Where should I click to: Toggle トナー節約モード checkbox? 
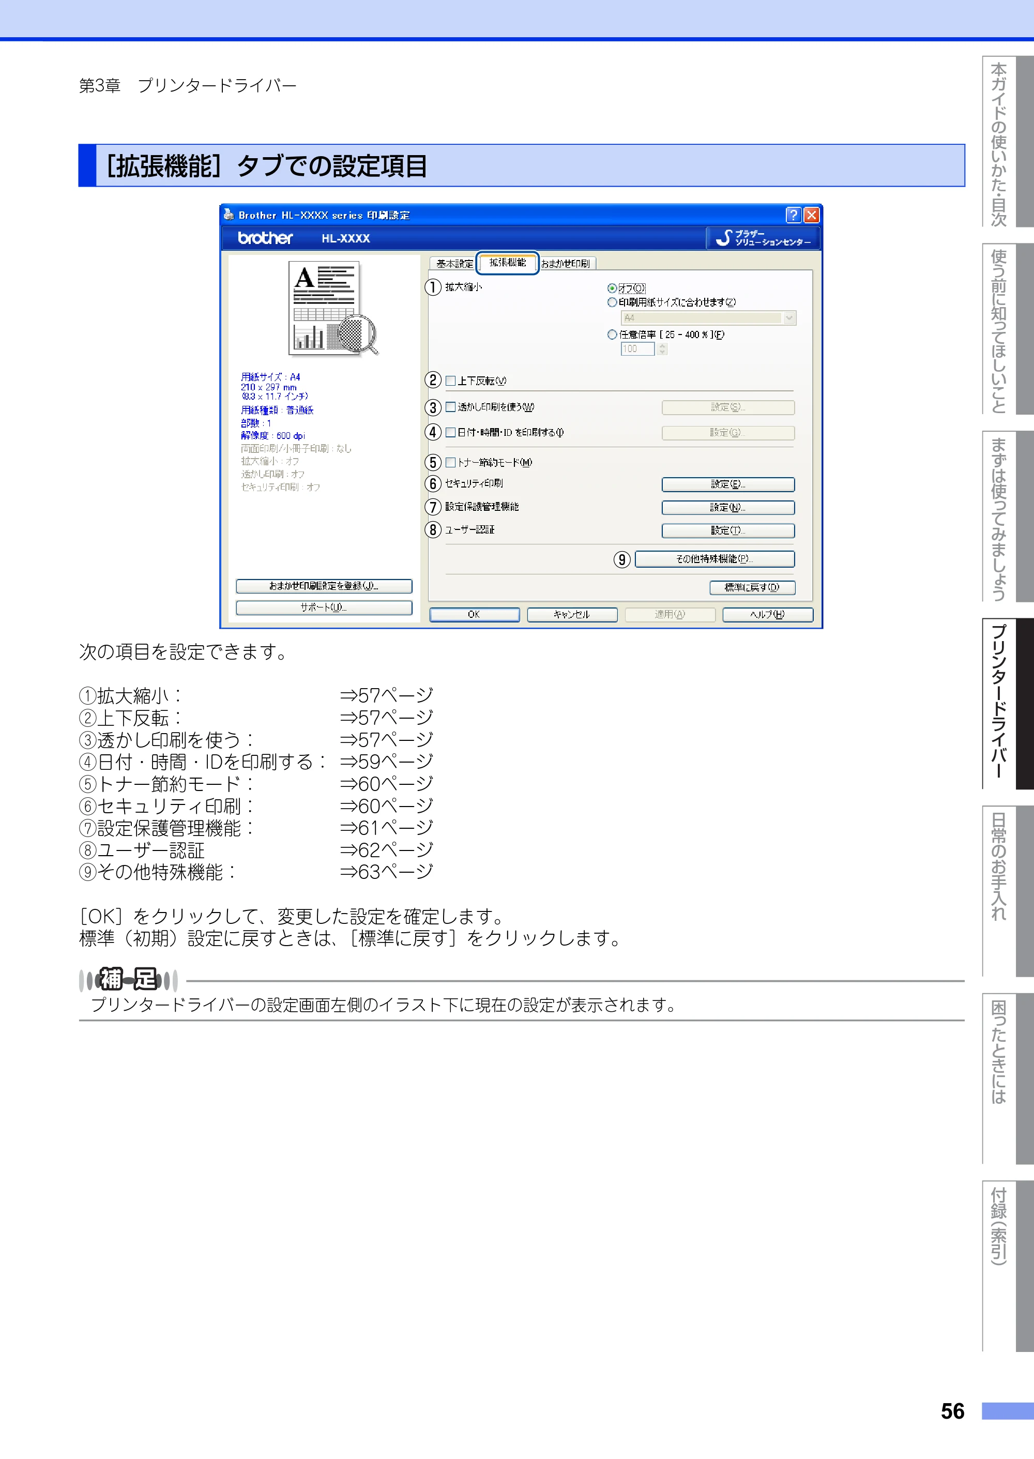click(x=451, y=462)
